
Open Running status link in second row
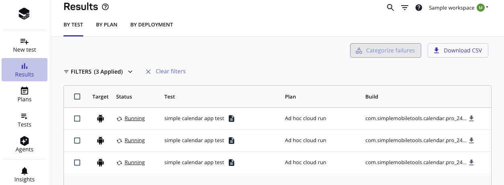135,141
